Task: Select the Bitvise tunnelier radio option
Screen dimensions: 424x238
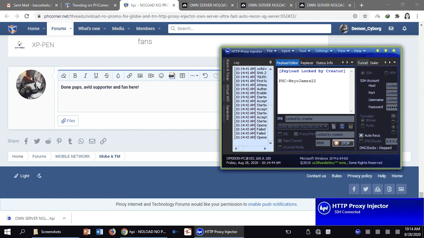Action: 363,120
